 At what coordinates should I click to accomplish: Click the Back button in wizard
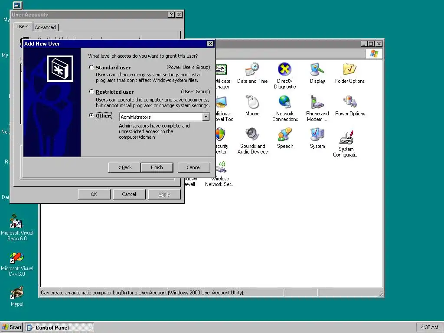click(x=124, y=167)
